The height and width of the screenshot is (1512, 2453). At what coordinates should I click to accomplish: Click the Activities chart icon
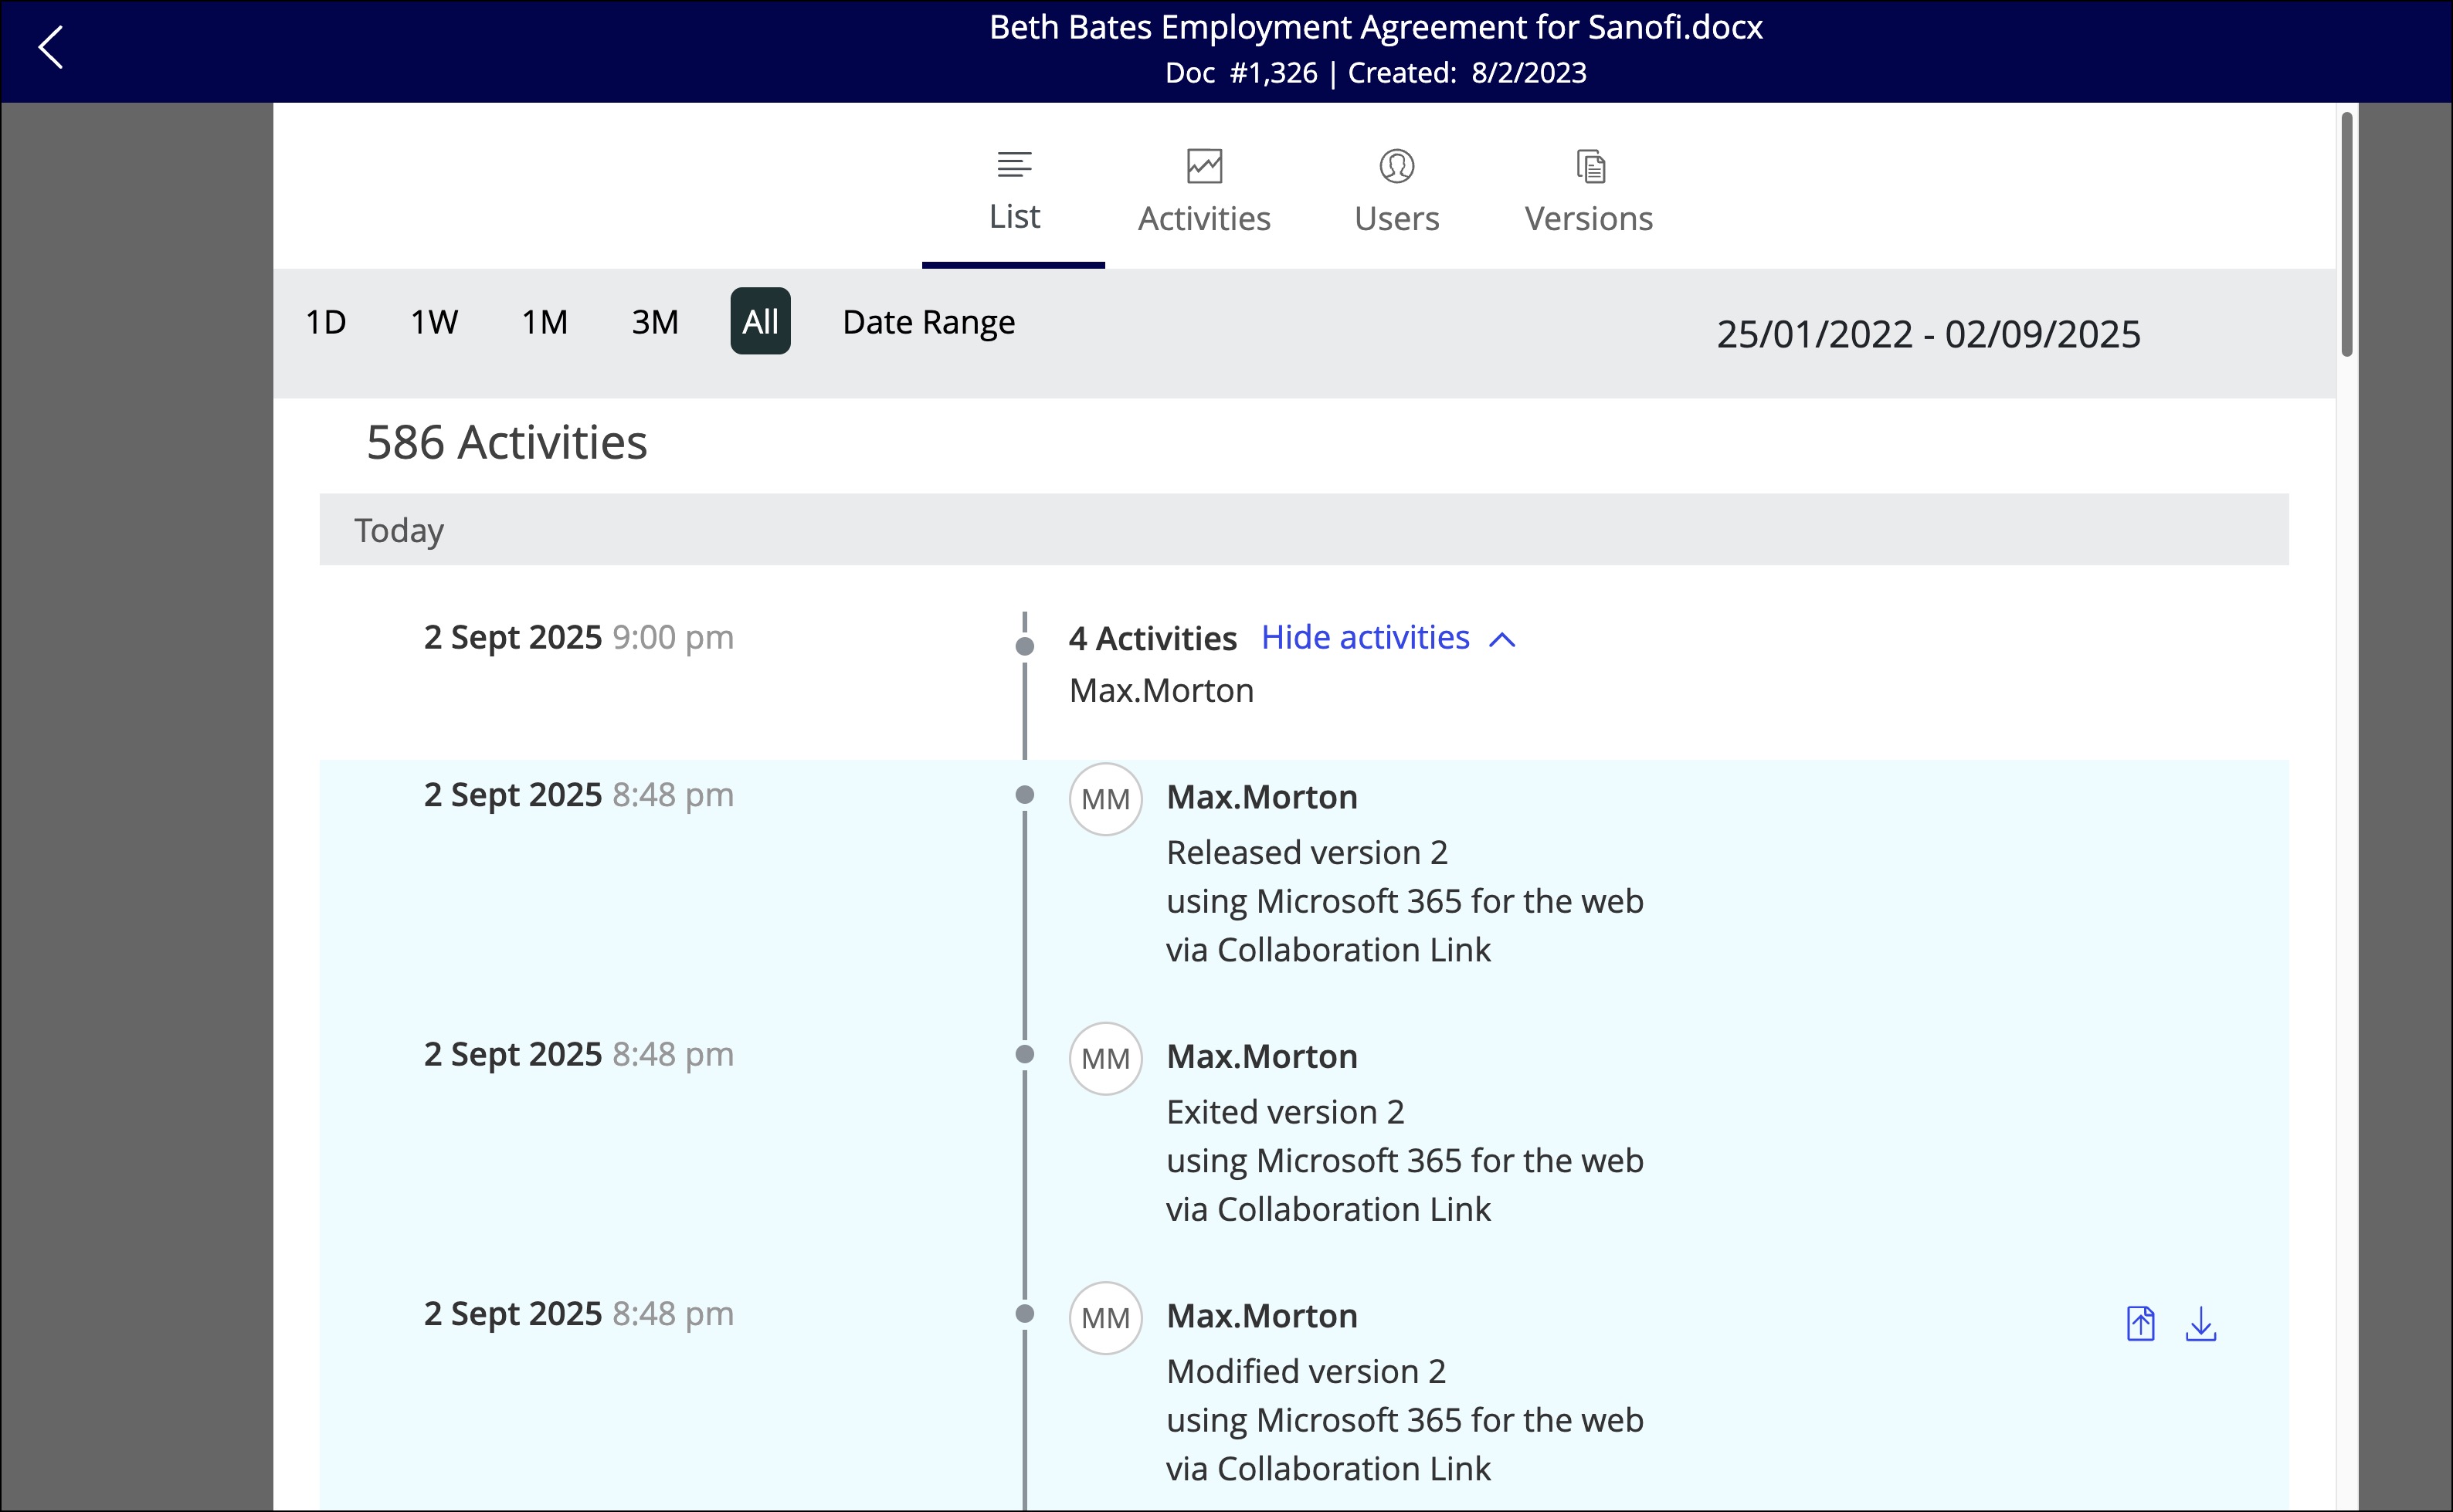point(1204,166)
